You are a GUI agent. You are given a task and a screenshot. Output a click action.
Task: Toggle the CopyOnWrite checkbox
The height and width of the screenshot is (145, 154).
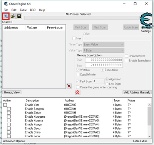(x=78, y=75)
